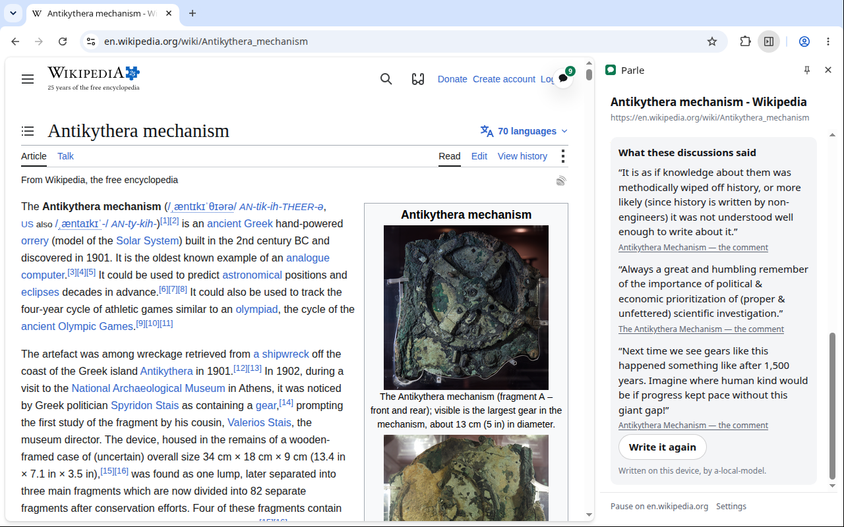Open the Wikipedia main menu hamburger
The image size is (844, 527).
tap(28, 79)
